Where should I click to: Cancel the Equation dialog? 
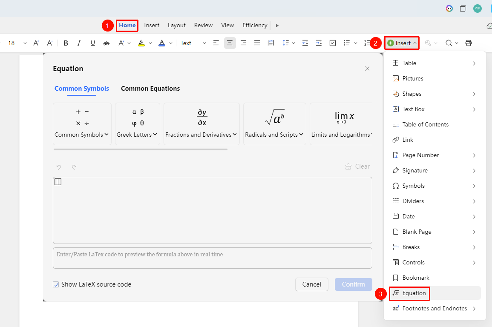click(311, 284)
